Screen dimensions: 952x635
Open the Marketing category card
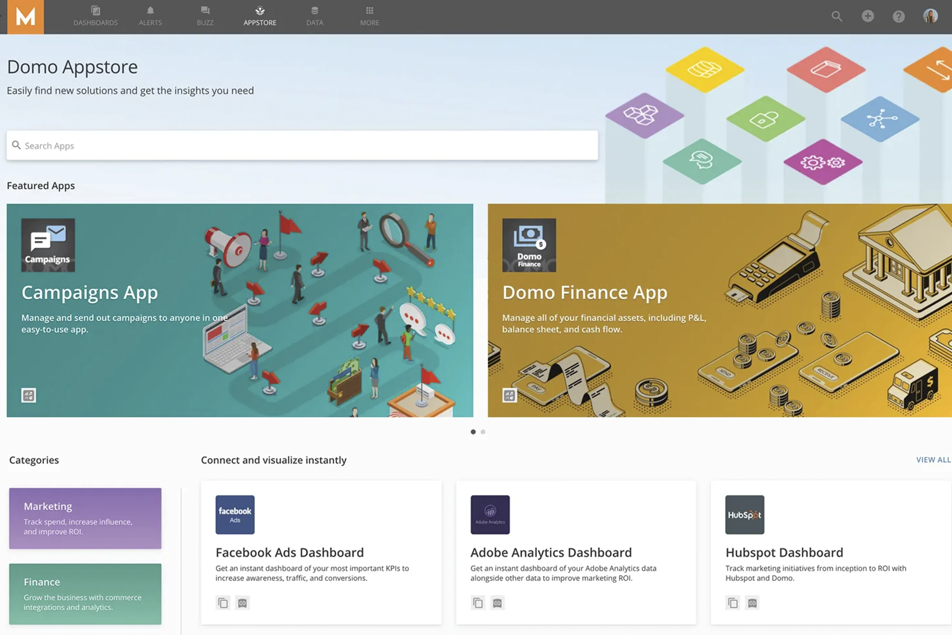coord(85,518)
